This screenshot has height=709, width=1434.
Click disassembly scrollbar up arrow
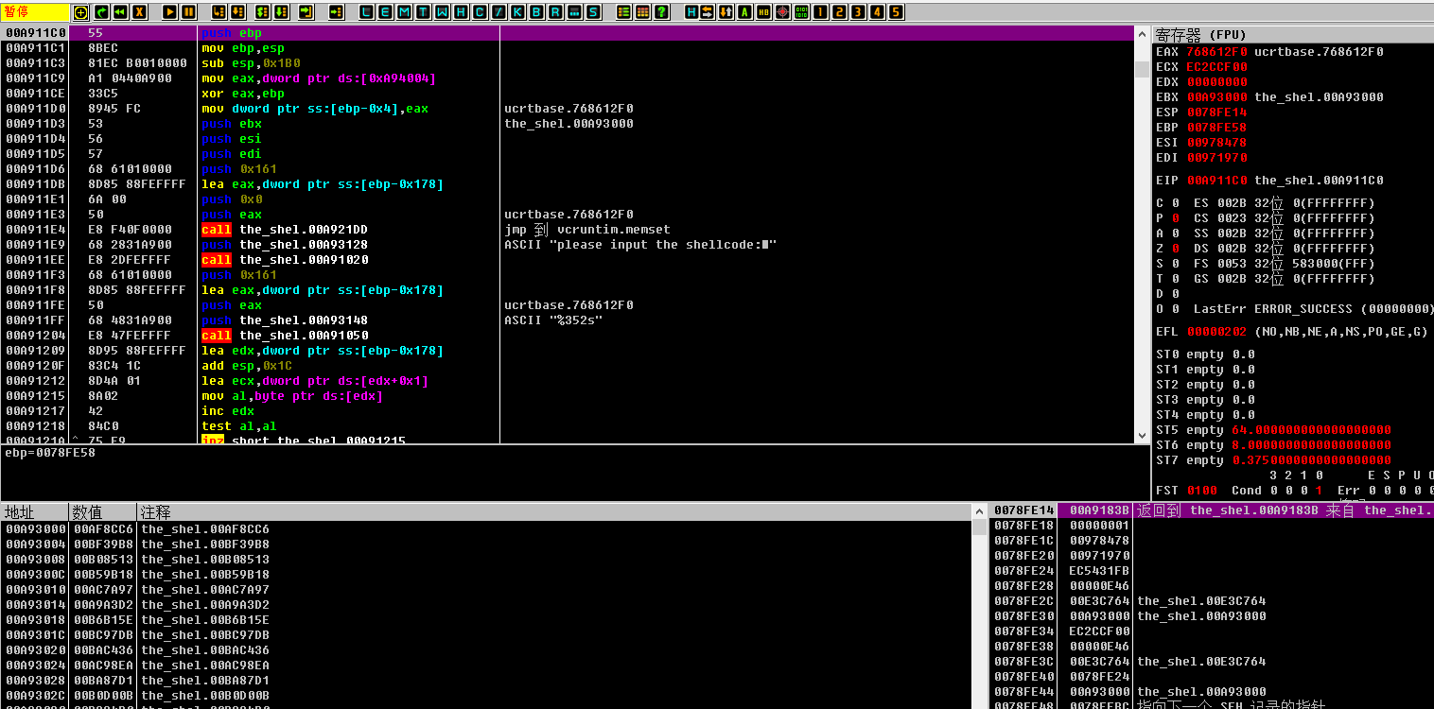1143,34
